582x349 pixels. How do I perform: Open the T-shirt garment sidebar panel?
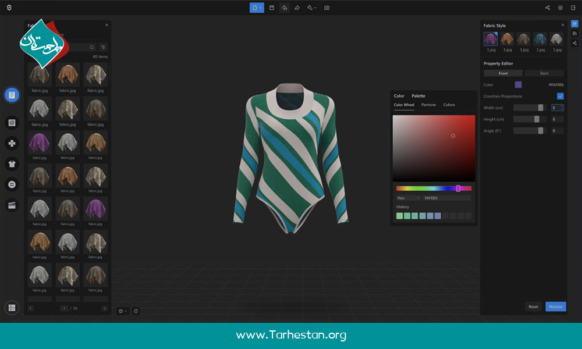pyautogui.click(x=12, y=164)
